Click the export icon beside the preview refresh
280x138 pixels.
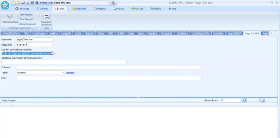(x=262, y=100)
